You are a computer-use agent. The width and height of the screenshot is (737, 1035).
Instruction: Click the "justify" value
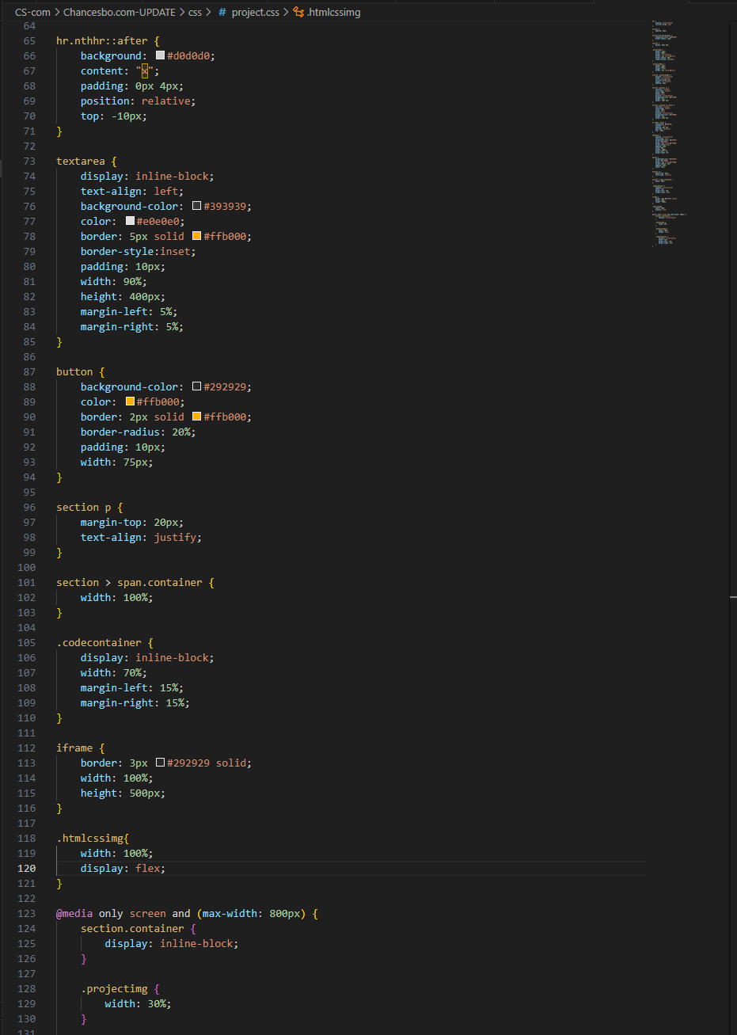click(x=175, y=537)
